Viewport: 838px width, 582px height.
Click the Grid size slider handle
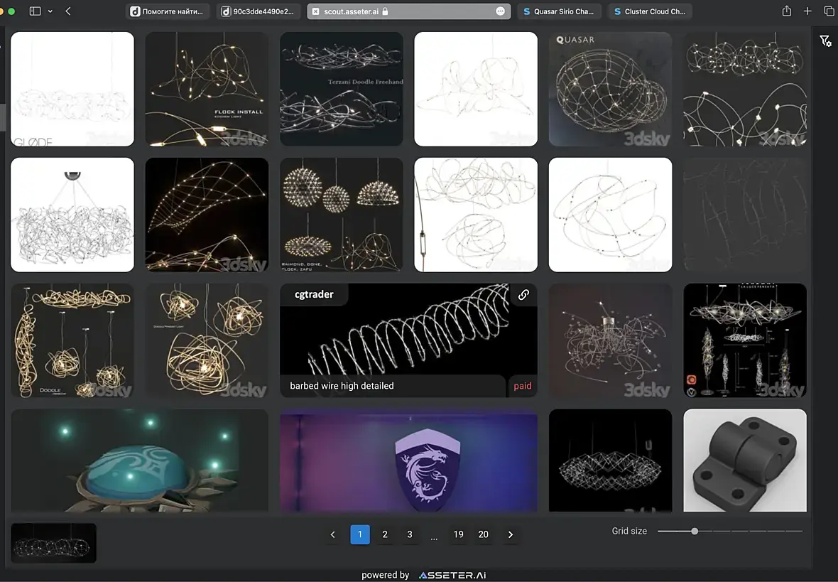click(x=695, y=531)
